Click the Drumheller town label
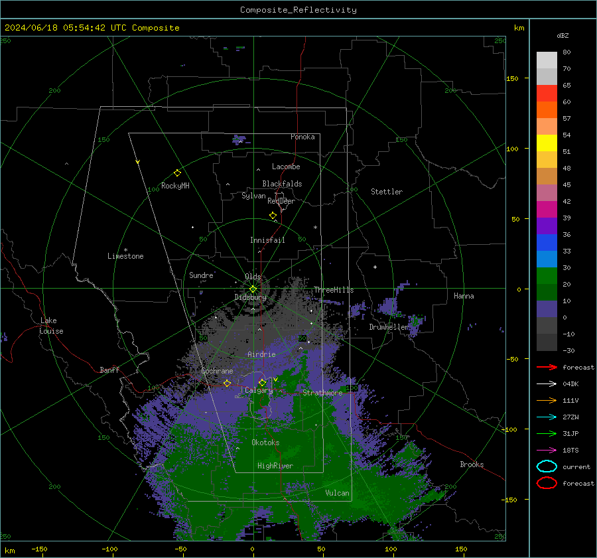 [x=389, y=327]
